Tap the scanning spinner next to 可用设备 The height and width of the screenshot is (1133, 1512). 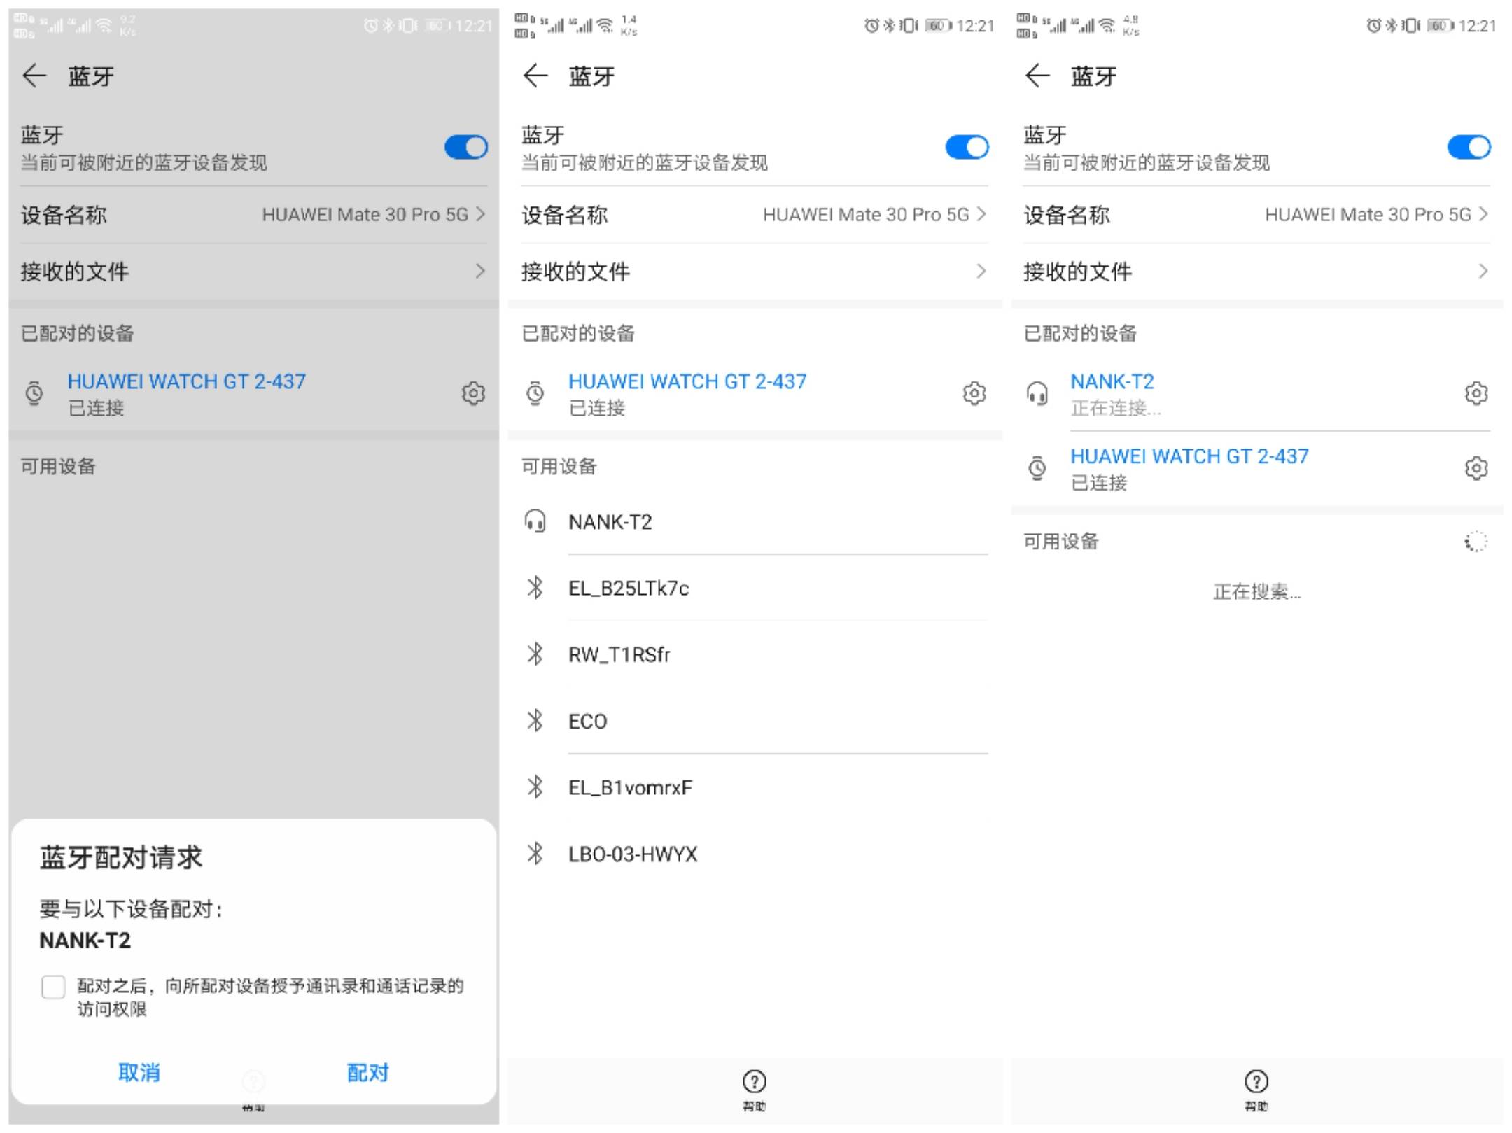1477,541
